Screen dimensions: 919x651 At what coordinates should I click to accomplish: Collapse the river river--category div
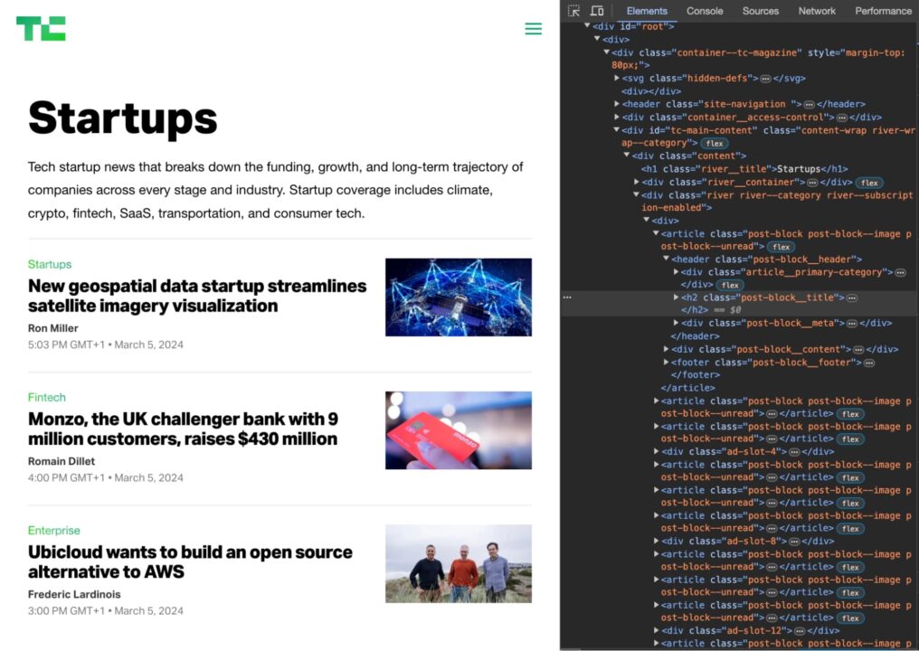[637, 194]
